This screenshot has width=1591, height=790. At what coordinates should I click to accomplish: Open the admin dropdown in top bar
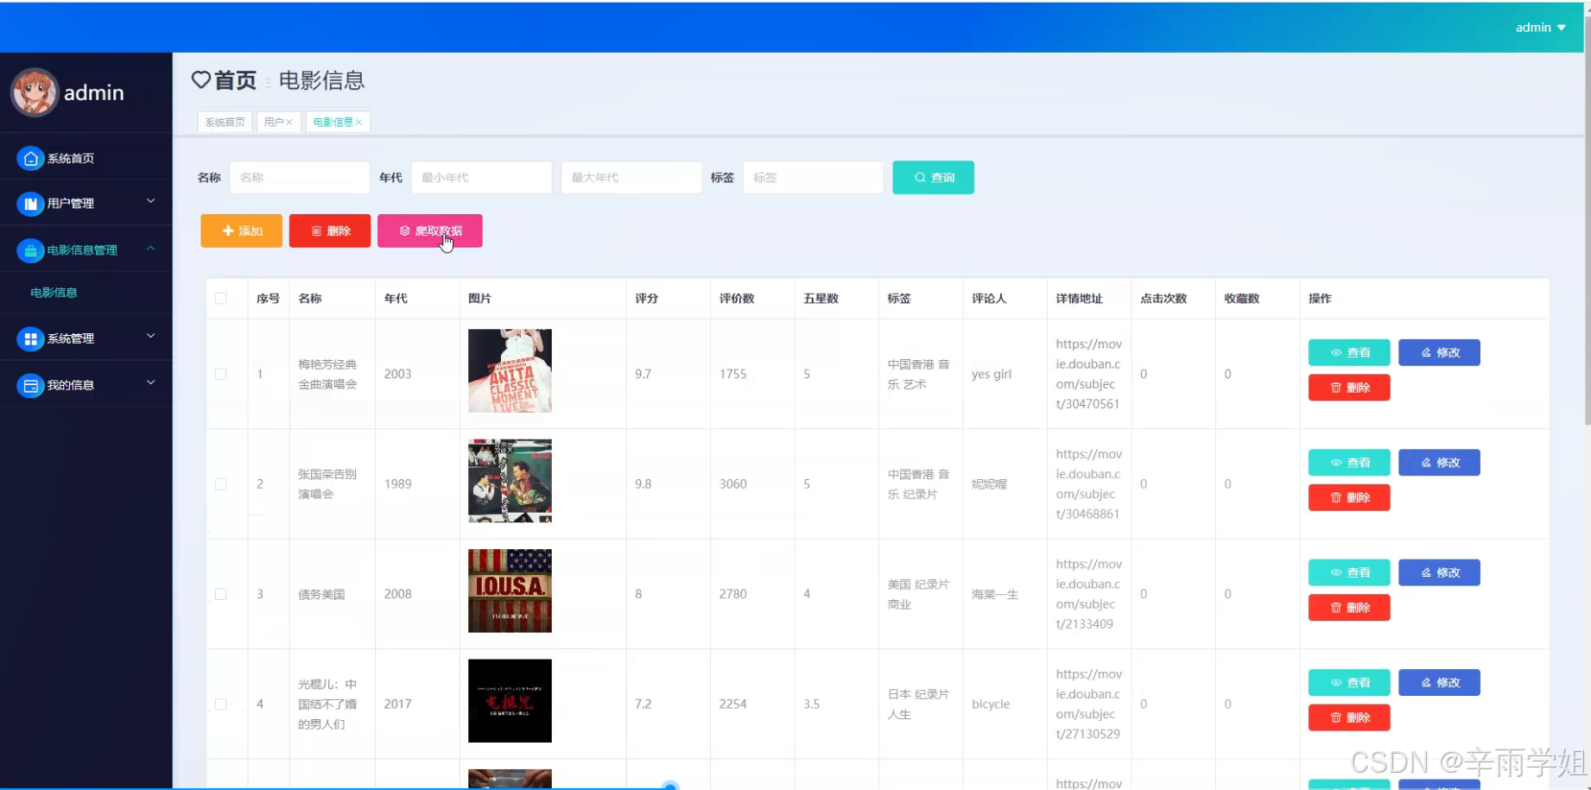1541,28
